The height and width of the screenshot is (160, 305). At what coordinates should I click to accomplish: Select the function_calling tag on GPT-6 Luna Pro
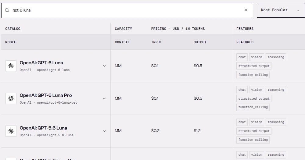coord(253,107)
